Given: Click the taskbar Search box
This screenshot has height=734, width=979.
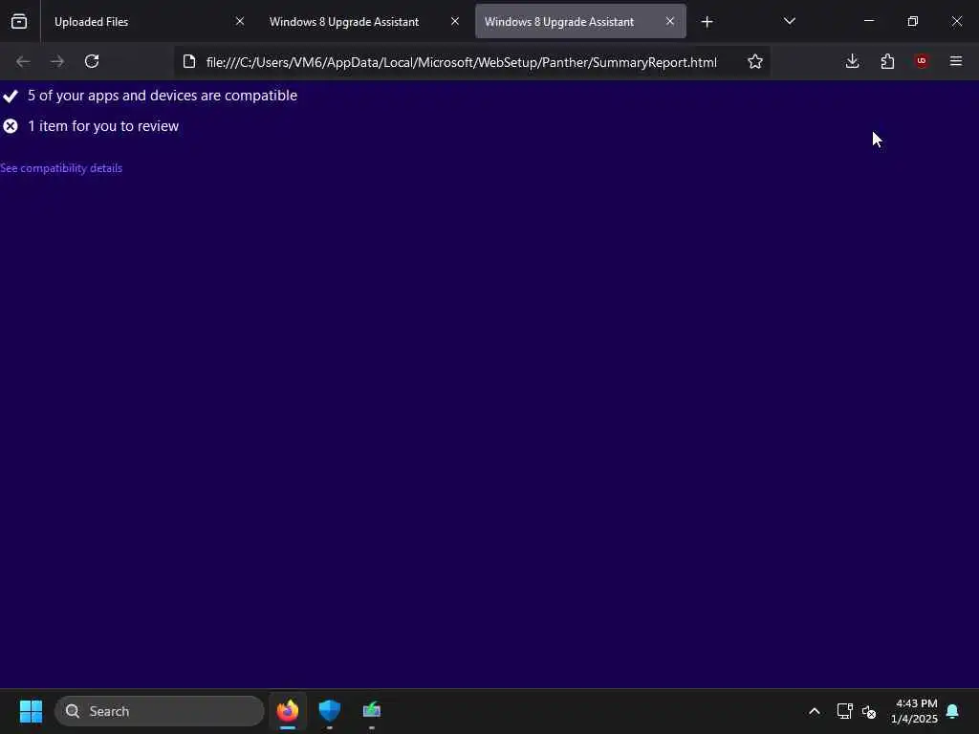Looking at the screenshot, I should (x=160, y=711).
